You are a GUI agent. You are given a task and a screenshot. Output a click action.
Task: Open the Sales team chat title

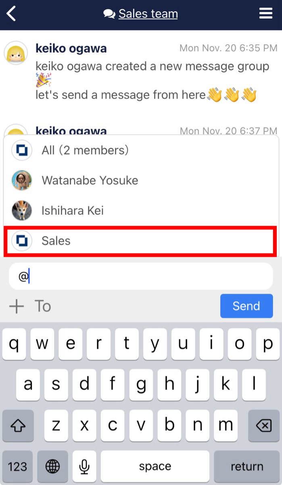147,13
